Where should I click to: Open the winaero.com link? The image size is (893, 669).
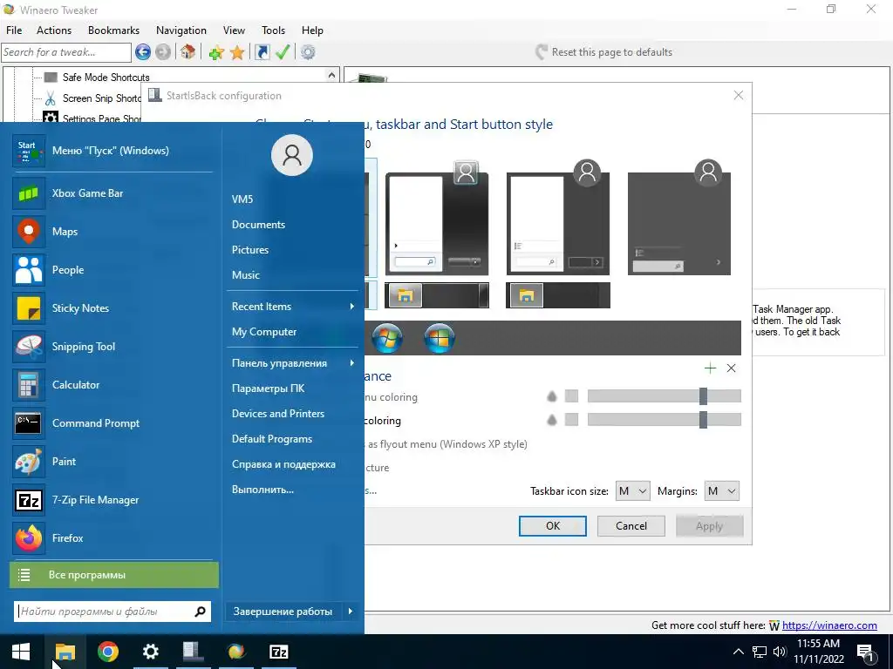(829, 625)
